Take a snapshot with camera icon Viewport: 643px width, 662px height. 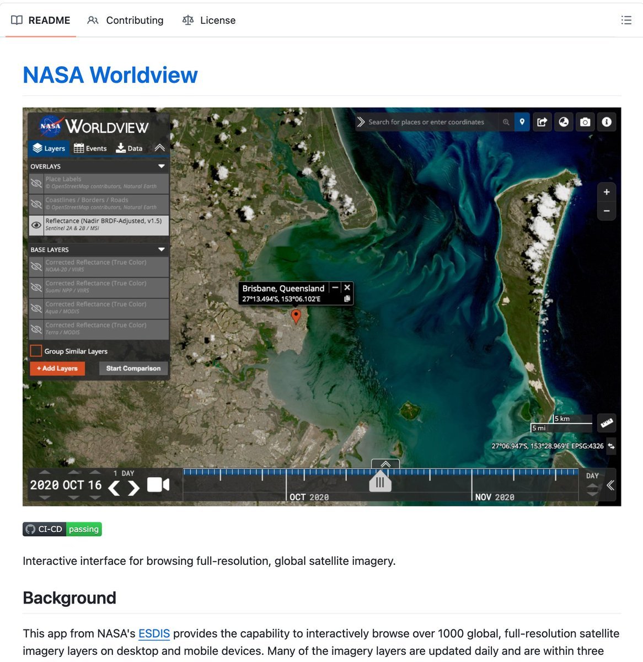(x=585, y=122)
